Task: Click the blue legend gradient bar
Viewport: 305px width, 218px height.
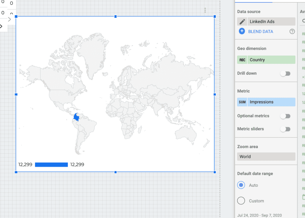Action: (x=51, y=165)
